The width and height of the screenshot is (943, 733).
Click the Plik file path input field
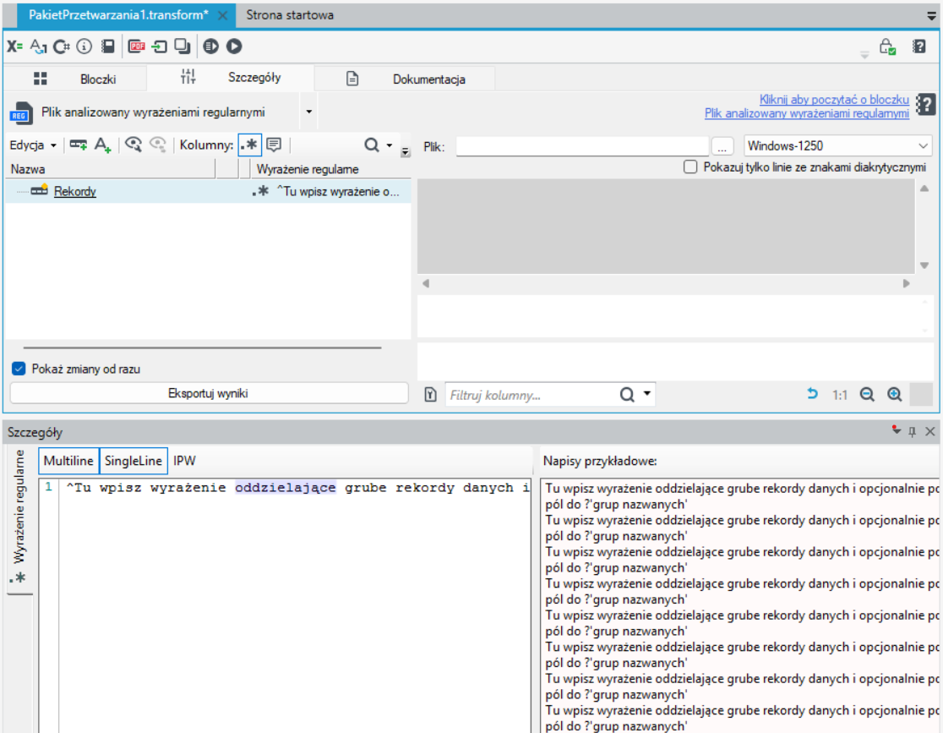[x=582, y=146]
